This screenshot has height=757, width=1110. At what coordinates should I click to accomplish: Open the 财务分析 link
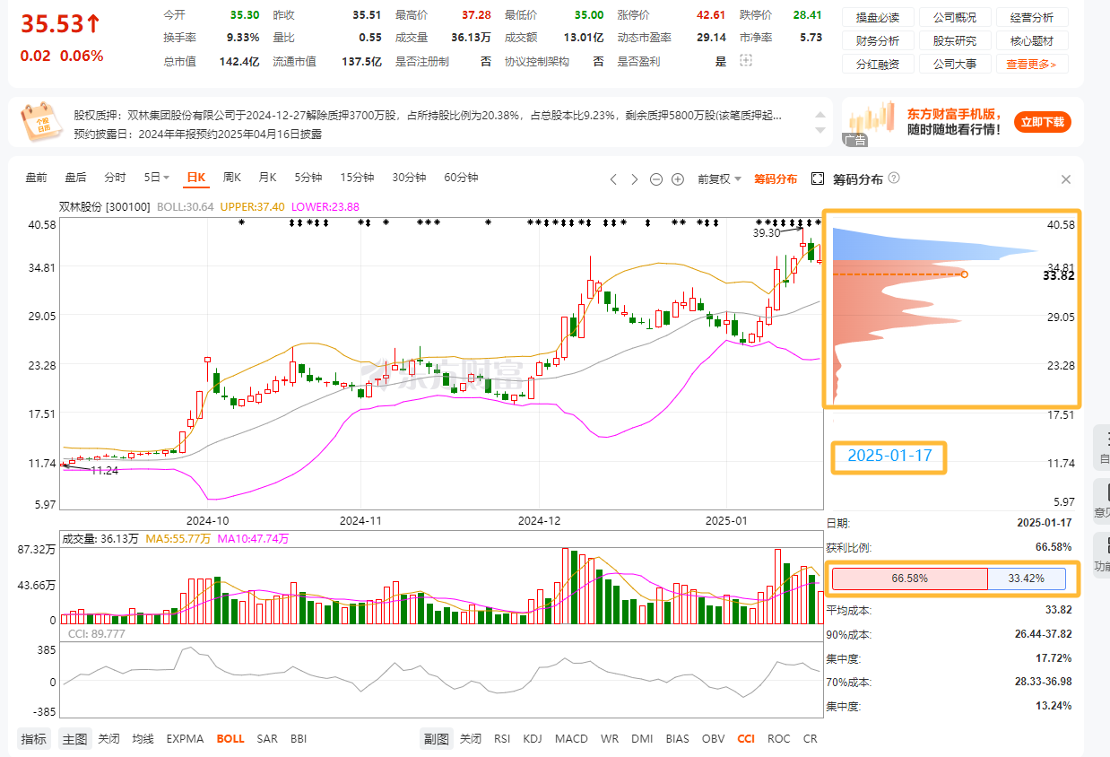coord(878,41)
